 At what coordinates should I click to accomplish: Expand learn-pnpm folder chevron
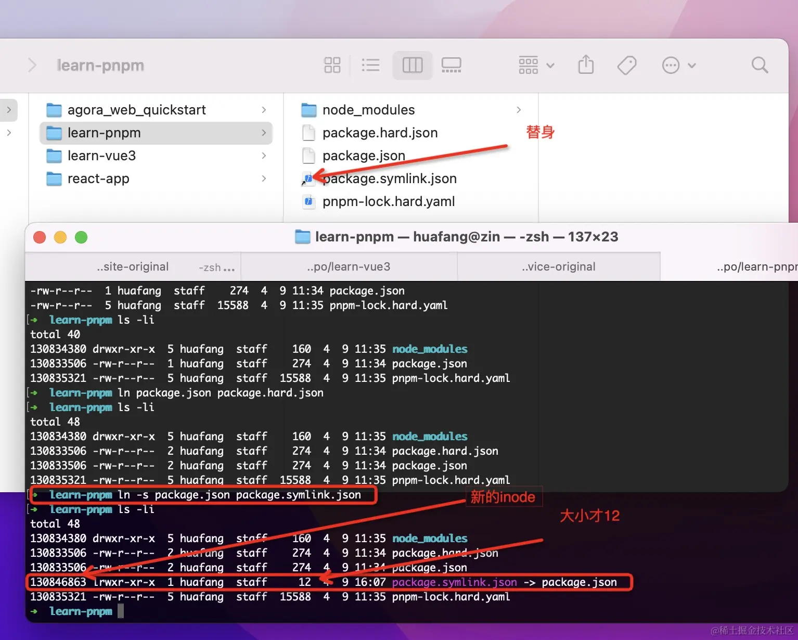tap(264, 133)
